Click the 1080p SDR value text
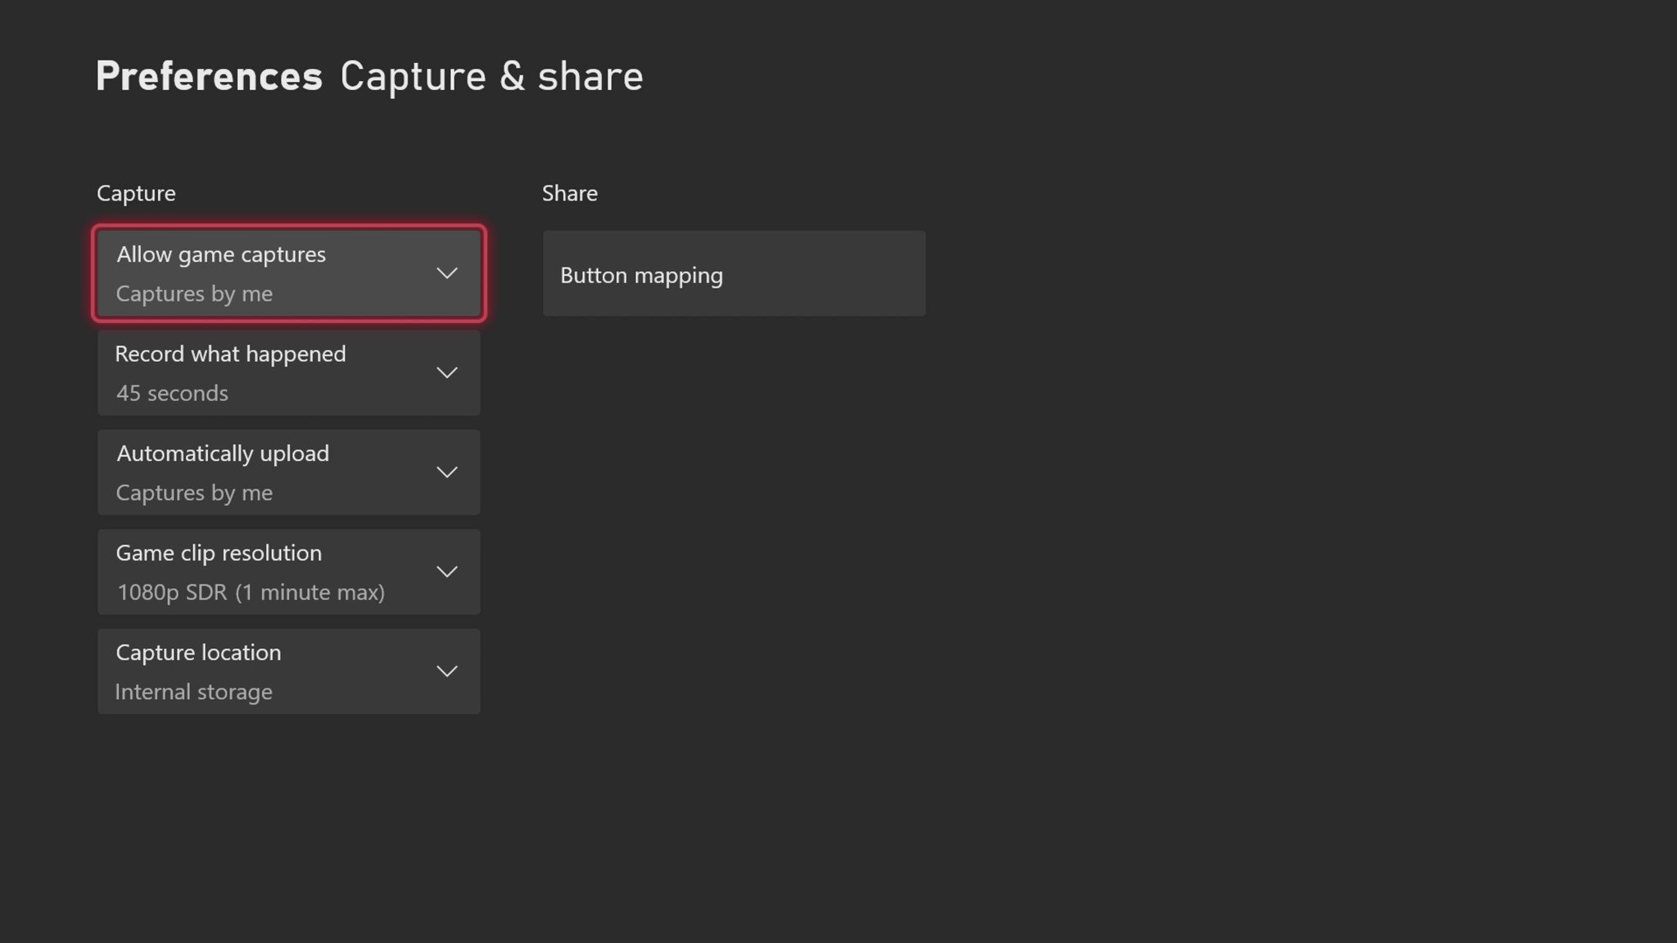 pos(250,593)
